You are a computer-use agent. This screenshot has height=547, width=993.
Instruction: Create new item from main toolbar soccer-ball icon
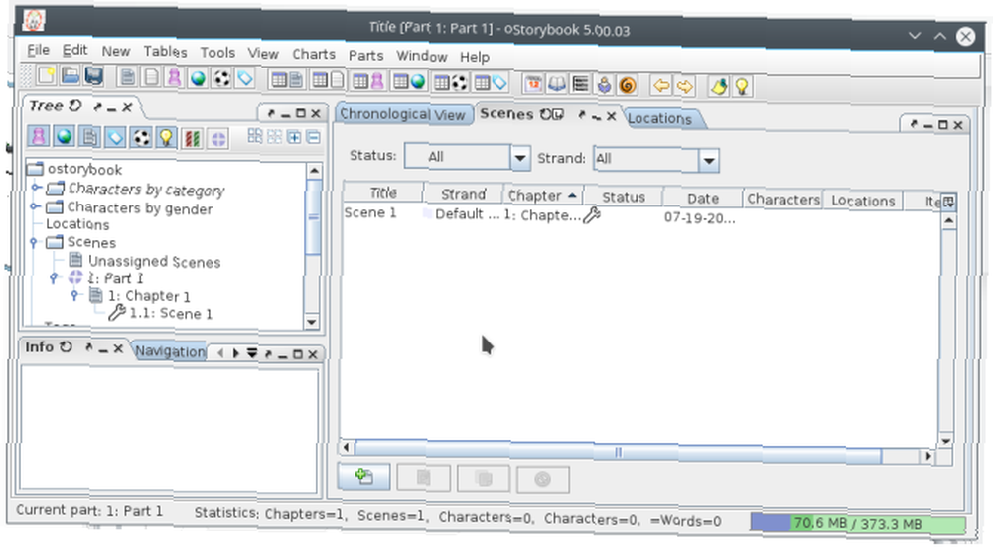click(x=221, y=79)
